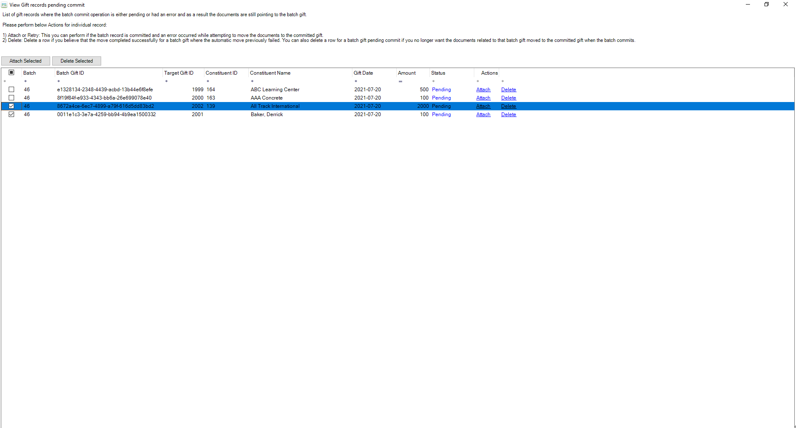This screenshot has width=796, height=428.
Task: Click the Attach Selected button
Action: coord(26,61)
